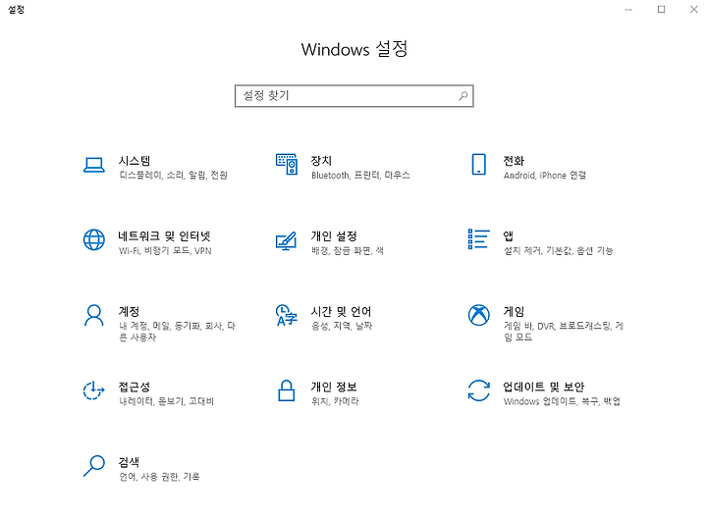Image resolution: width=707 pixels, height=520 pixels.
Task: Click the 설정 찾기 search field
Action: (x=353, y=96)
